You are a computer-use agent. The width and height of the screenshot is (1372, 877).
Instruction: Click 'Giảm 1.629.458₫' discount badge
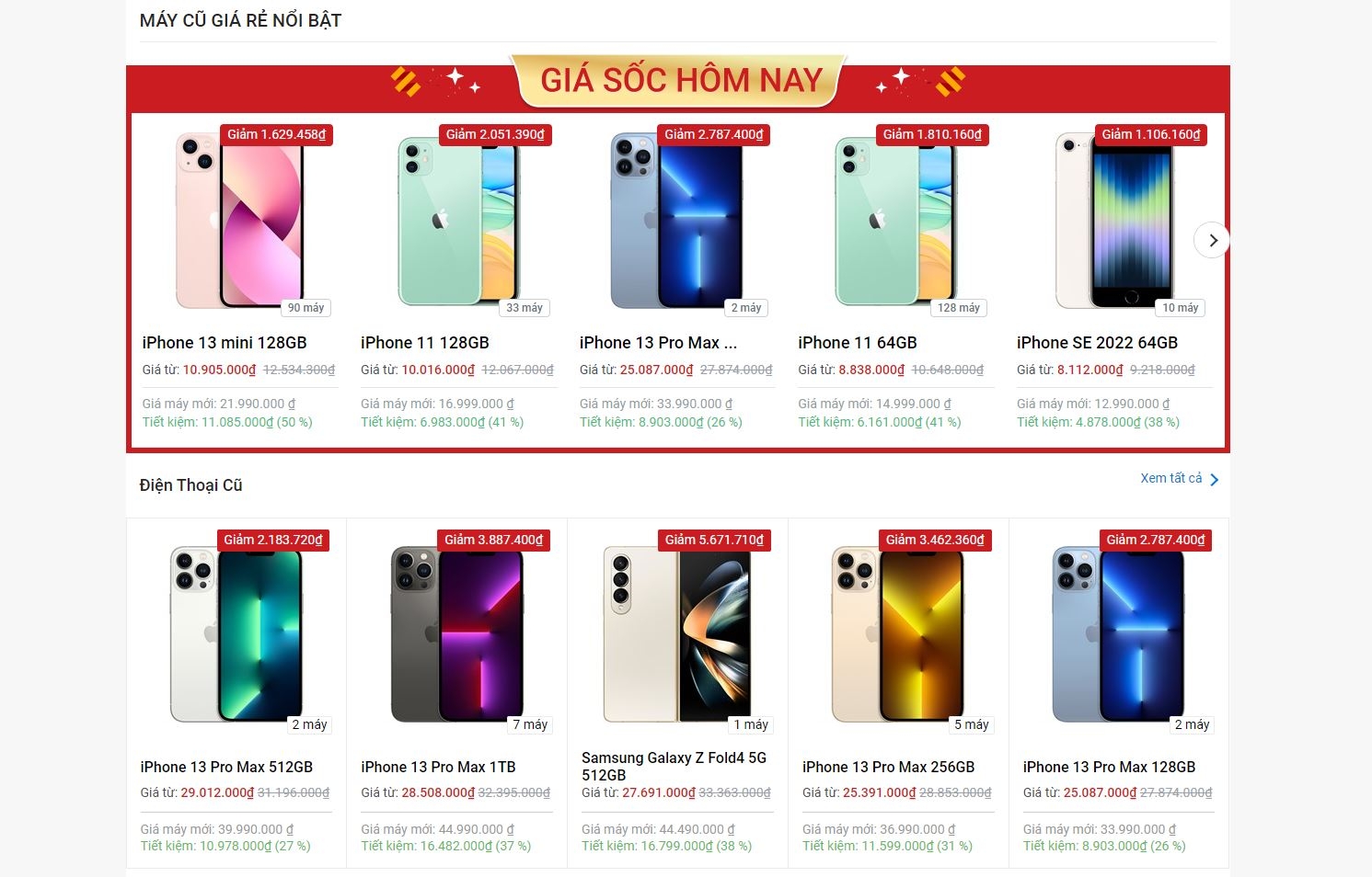pos(276,134)
